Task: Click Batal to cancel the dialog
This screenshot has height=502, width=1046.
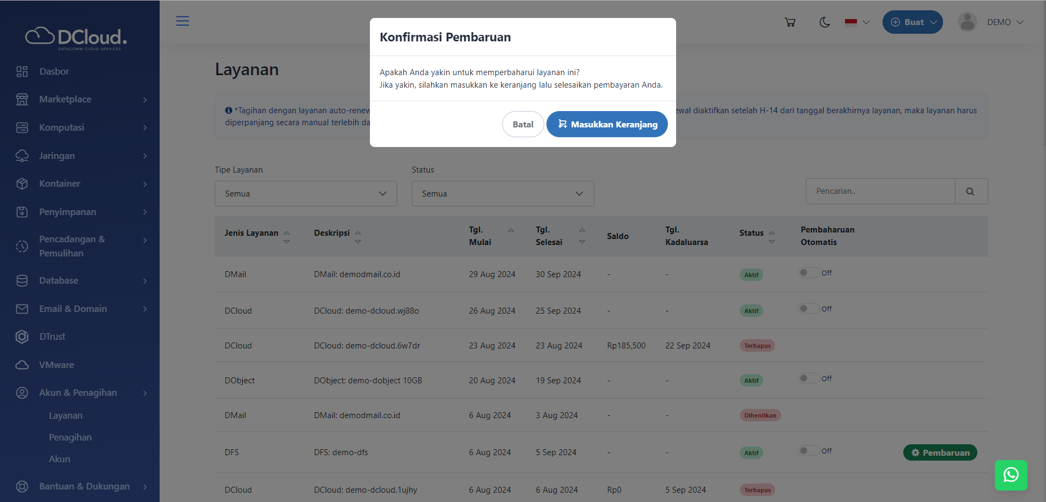Action: coord(522,124)
